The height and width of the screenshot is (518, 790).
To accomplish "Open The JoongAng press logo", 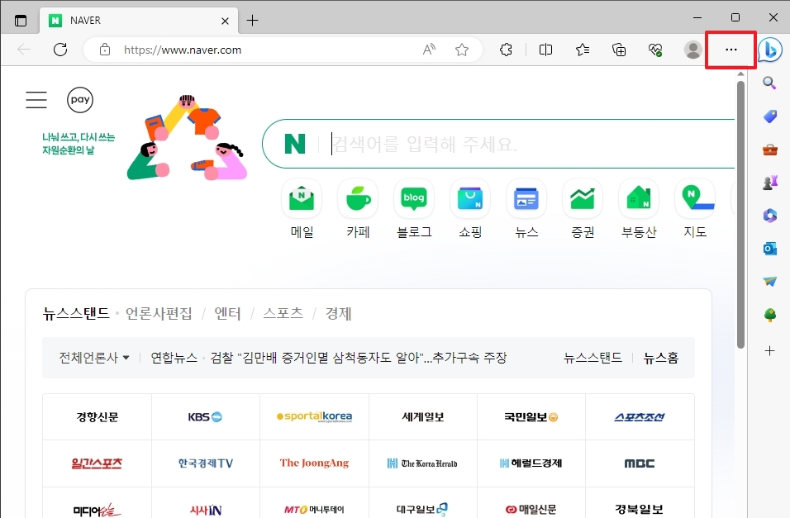I will 314,463.
